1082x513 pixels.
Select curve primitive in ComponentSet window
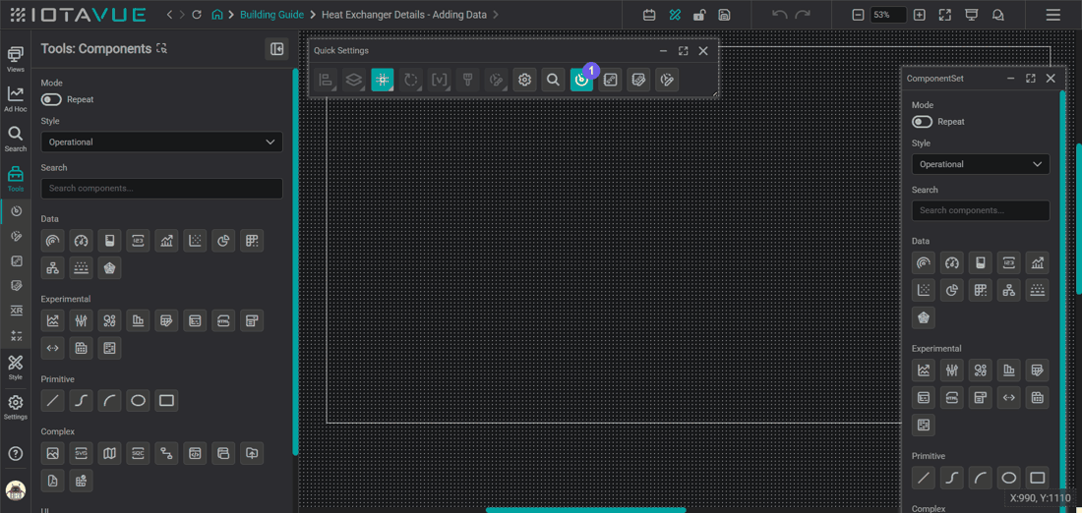952,478
